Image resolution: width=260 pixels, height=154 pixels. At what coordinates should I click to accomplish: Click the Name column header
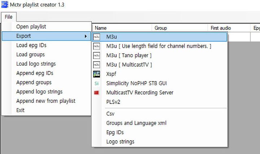(x=122, y=28)
